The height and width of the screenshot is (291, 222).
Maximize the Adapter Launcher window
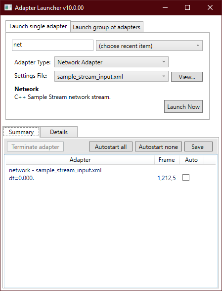coord(187,7)
